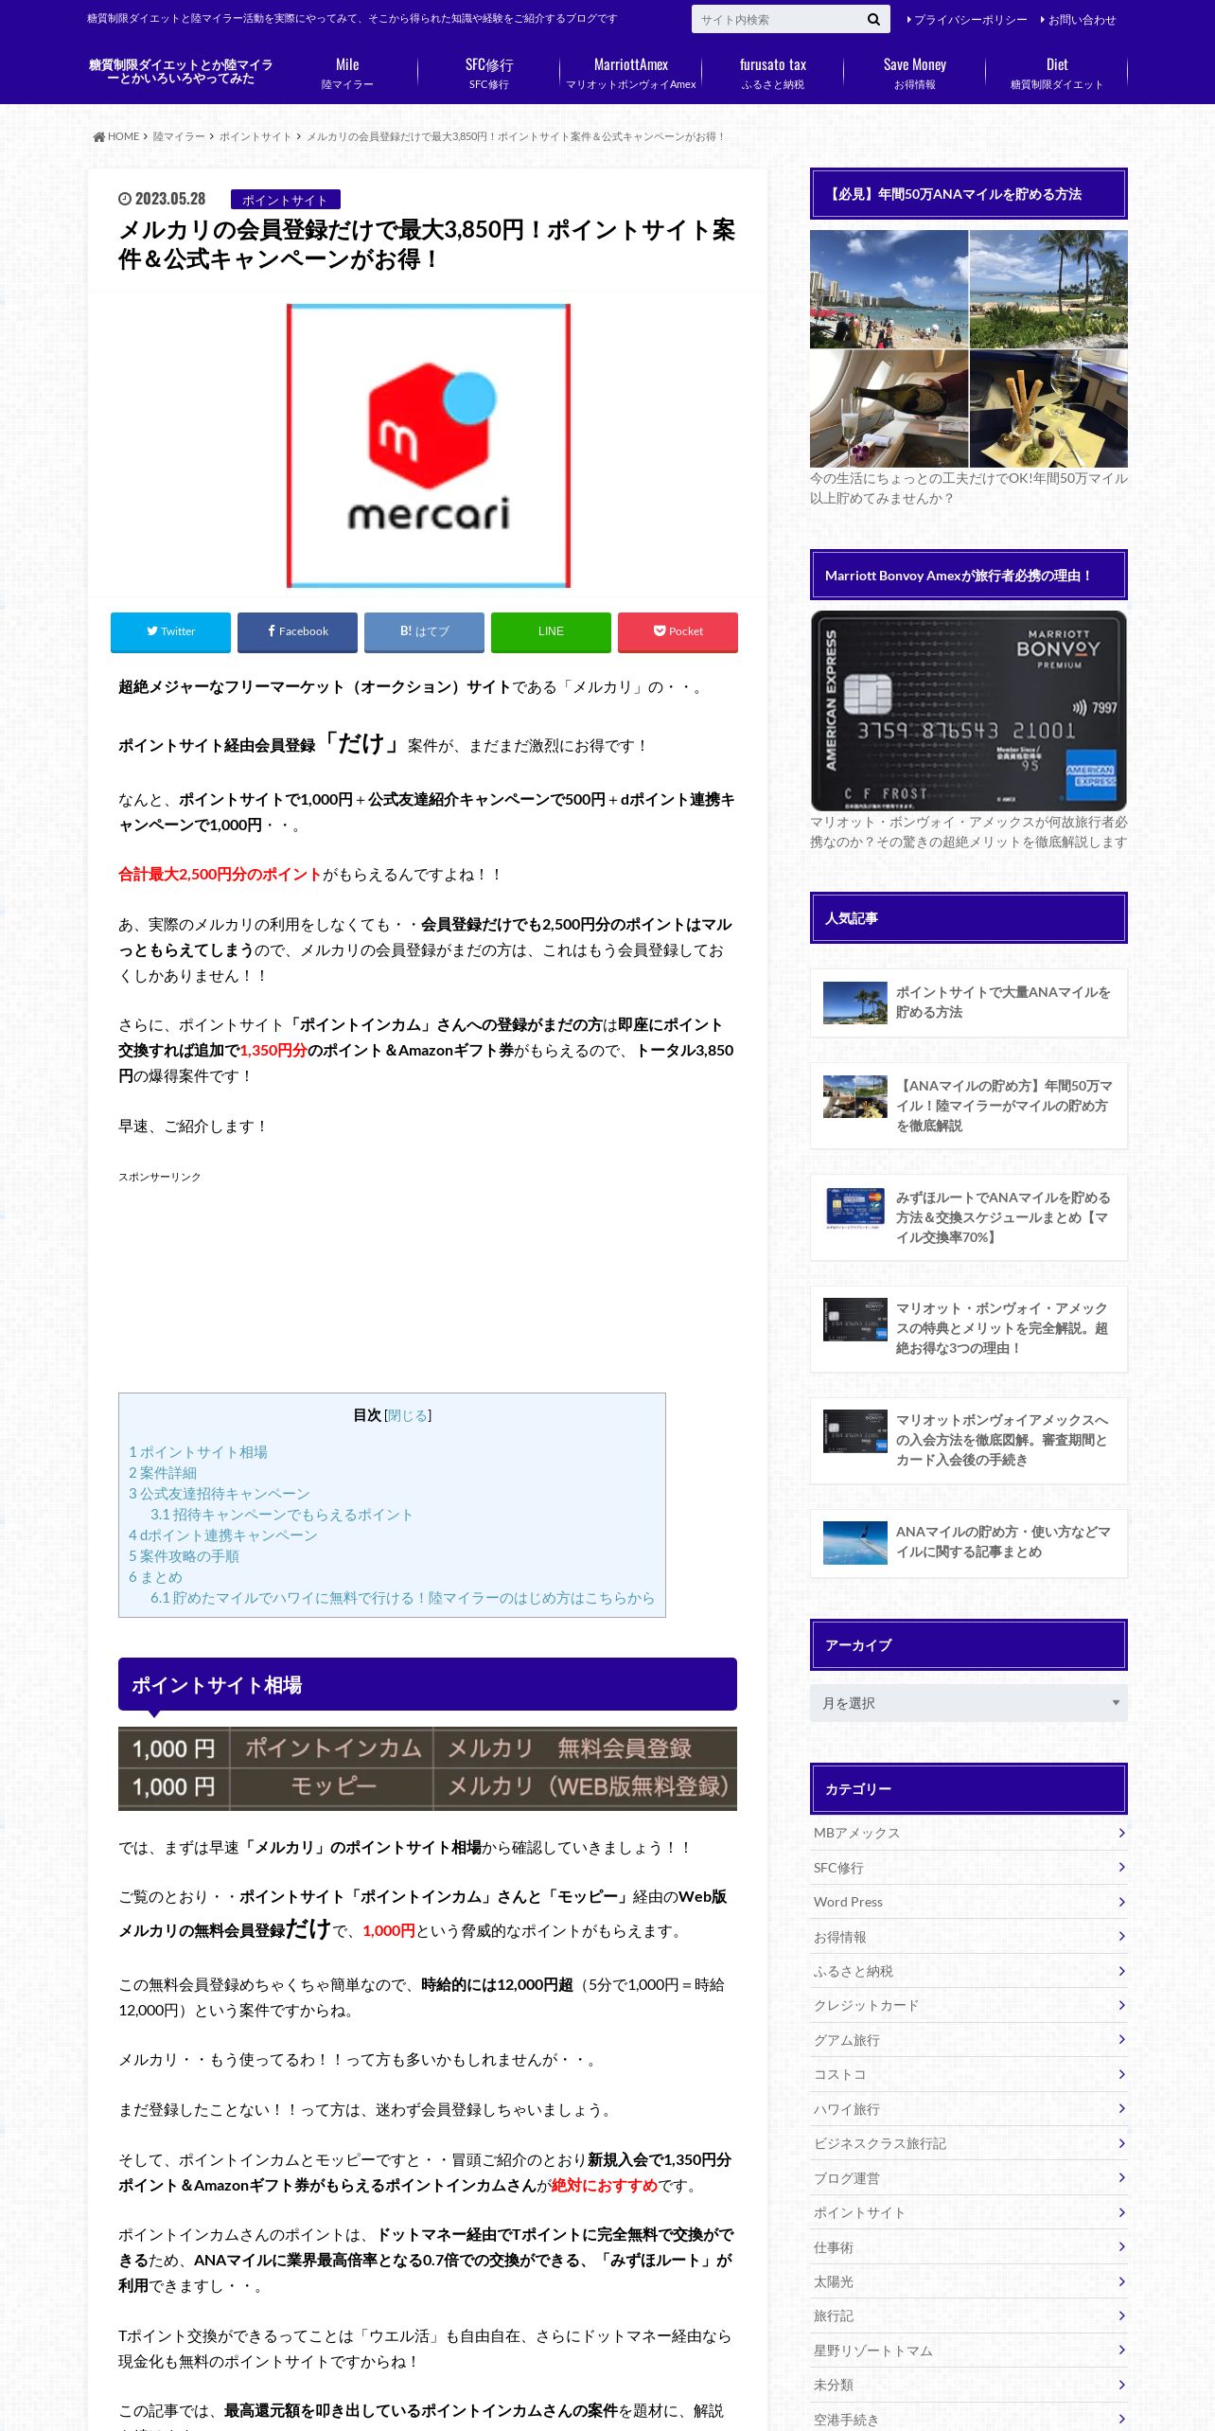Open popular post ANAマイルの貯め方・使い方
This screenshot has height=2431, width=1215.
point(968,1543)
